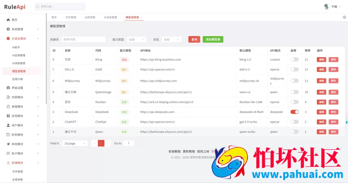Click the green 添加模型源 button
The width and height of the screenshot is (348, 183).
coord(213,39)
